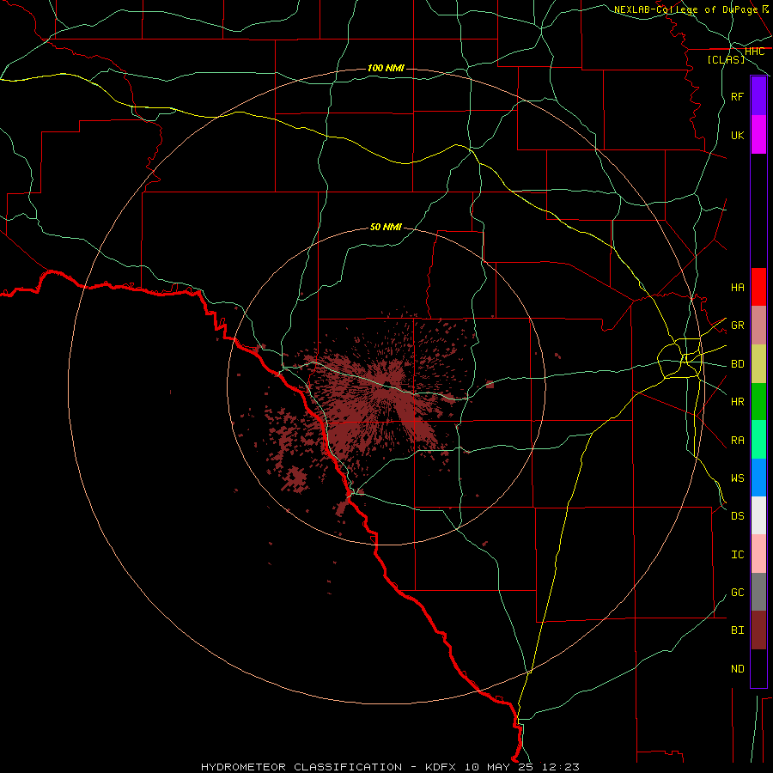Click the magenta UK legend swatch

(x=758, y=134)
